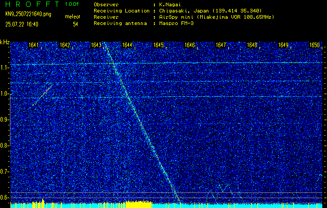The height and width of the screenshot is (208, 327).
Task: Click the location Chigasaki, Japan coordinates
Action: 211,11
